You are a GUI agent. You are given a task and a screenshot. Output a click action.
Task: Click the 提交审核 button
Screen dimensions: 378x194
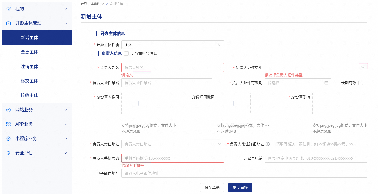(240, 187)
